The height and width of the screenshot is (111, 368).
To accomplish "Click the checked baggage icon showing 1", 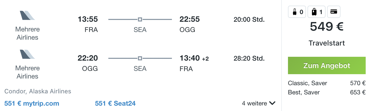I will pyautogui.click(x=317, y=12).
